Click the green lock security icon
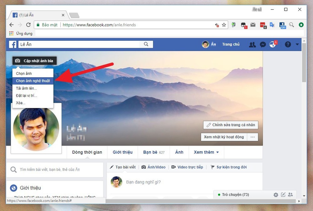This screenshot has width=313, height=211. pyautogui.click(x=38, y=25)
